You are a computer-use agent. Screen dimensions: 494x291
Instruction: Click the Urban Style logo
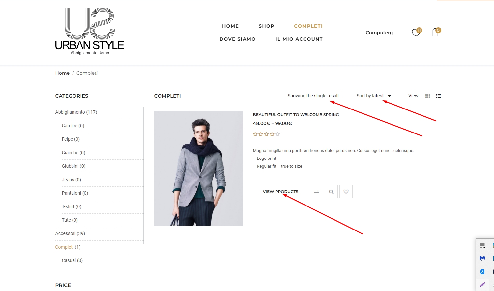tap(90, 32)
